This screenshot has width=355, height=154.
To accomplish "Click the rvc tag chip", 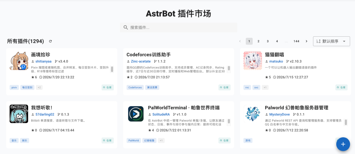I will 247,87.
